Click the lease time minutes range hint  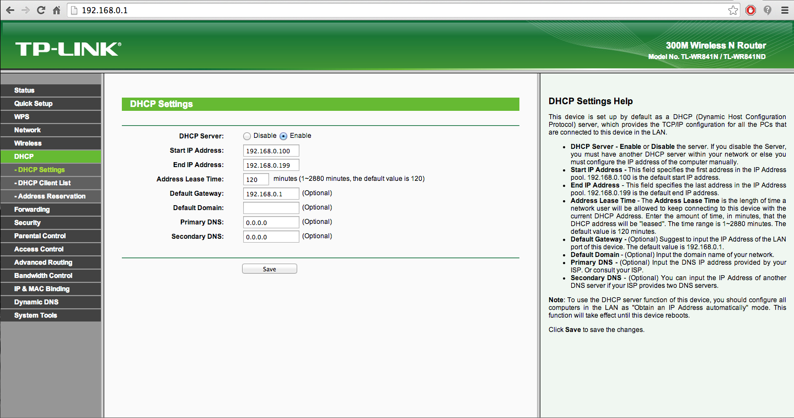click(349, 179)
